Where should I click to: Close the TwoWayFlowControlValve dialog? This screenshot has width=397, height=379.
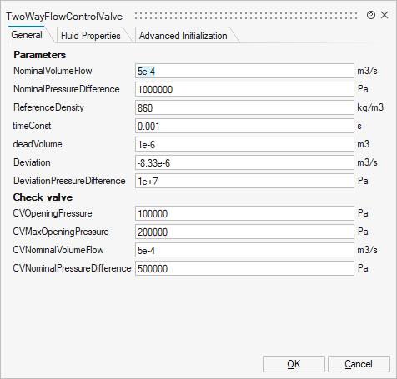pyautogui.click(x=384, y=15)
